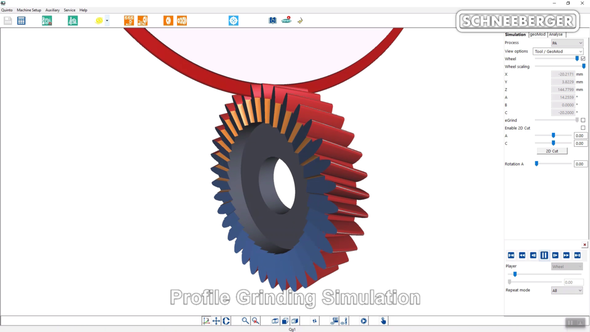Screen dimensions: 590x332
Task: Click the help book icon in toolbar
Action: 272,20
